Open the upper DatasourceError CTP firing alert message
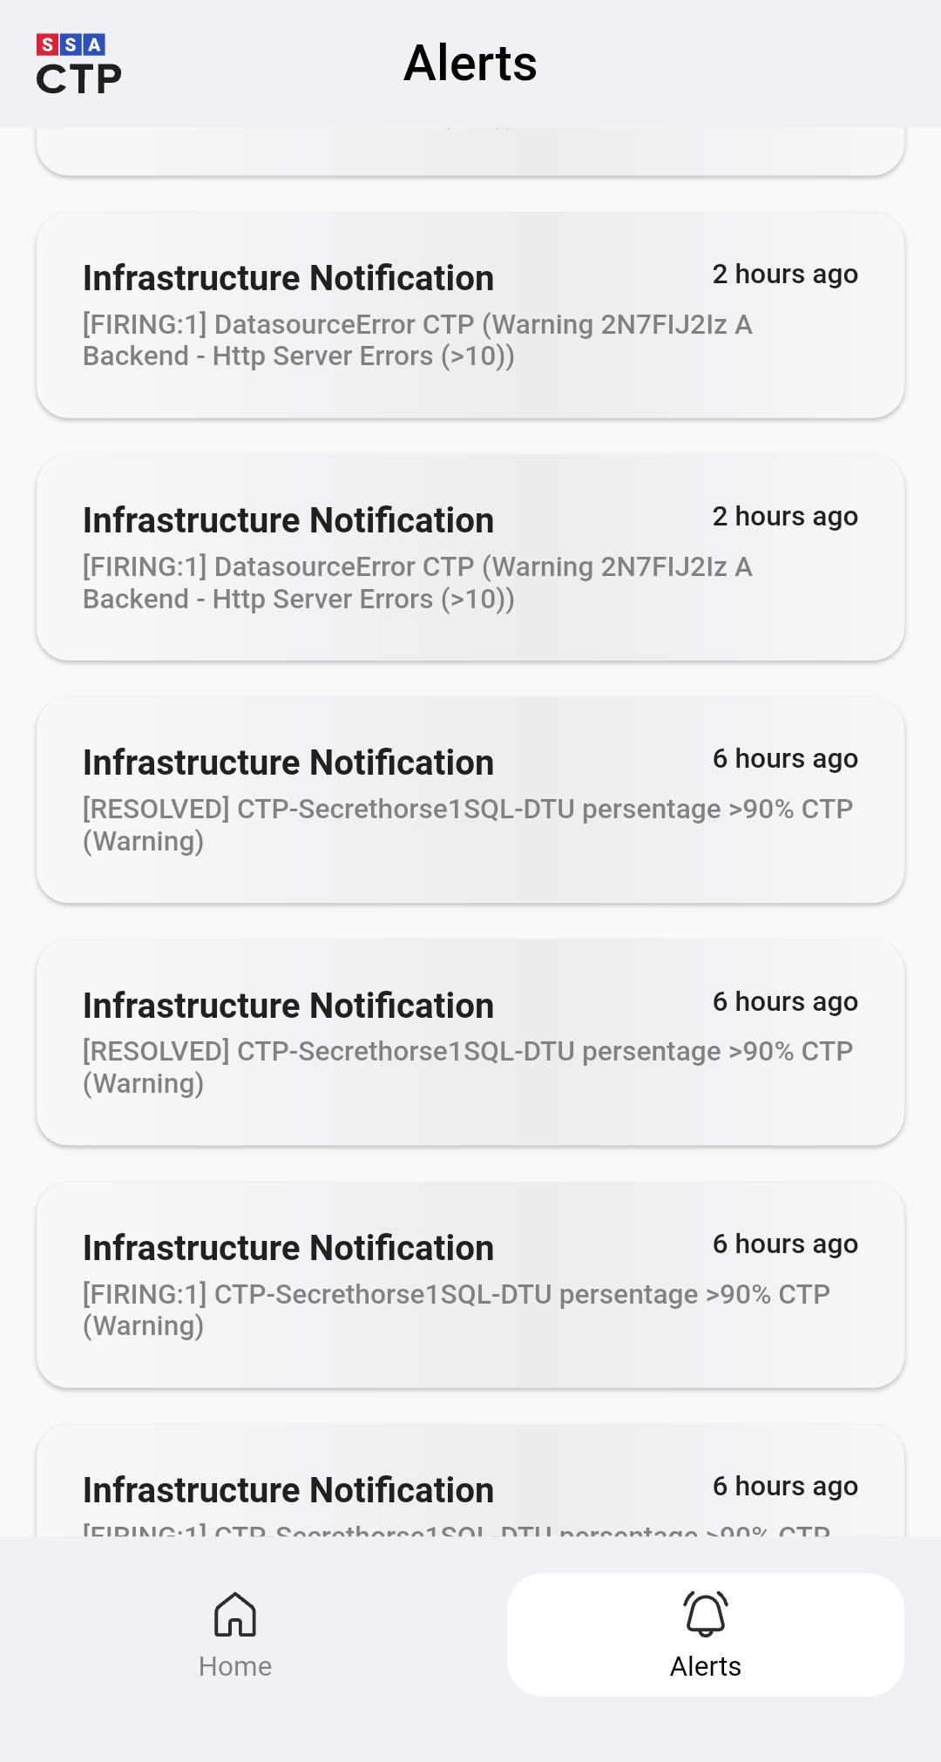Screen dimensions: 941x1762 click(418, 341)
